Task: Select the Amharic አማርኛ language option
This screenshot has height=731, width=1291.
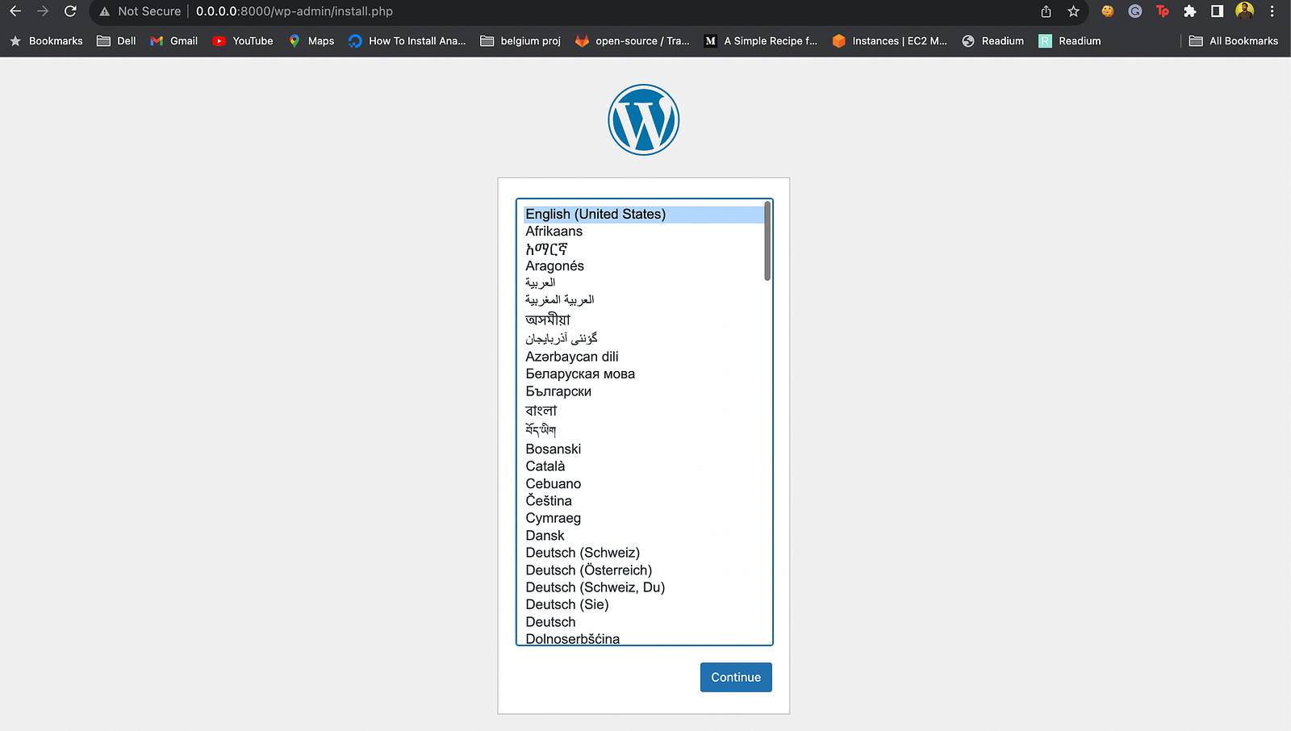Action: pos(643,249)
